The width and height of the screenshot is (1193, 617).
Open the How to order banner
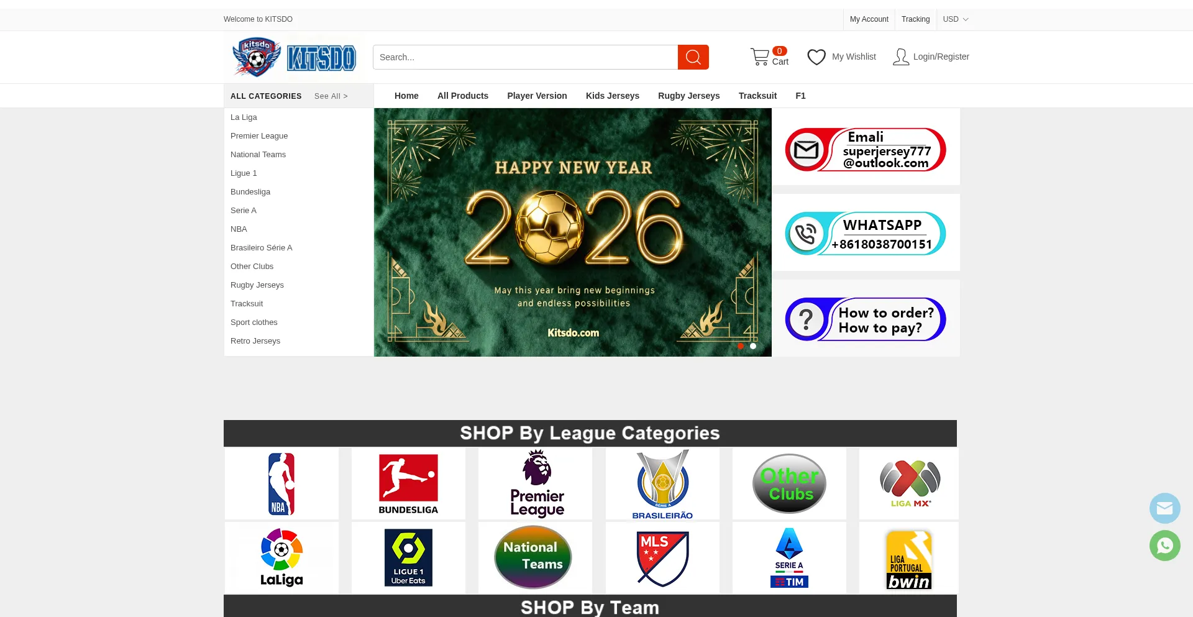click(x=866, y=319)
